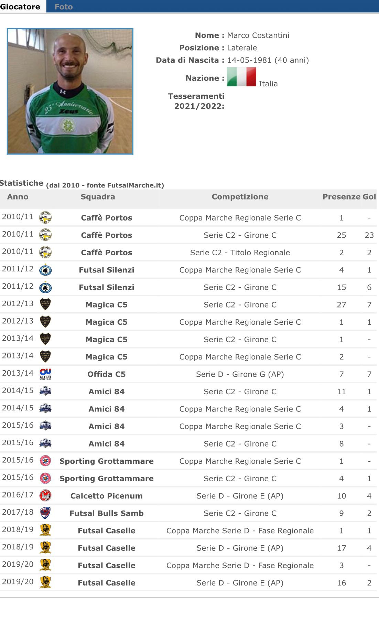Open the Foto tab
379x622 pixels.
tap(64, 7)
